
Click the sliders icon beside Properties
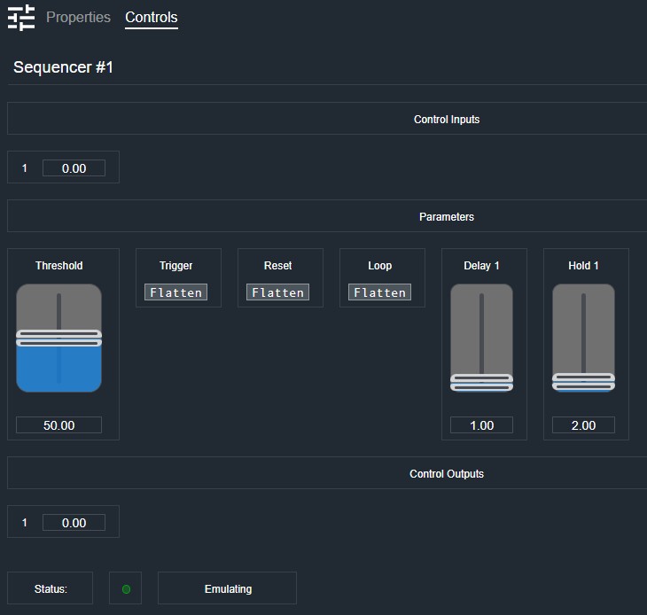pyautogui.click(x=21, y=18)
